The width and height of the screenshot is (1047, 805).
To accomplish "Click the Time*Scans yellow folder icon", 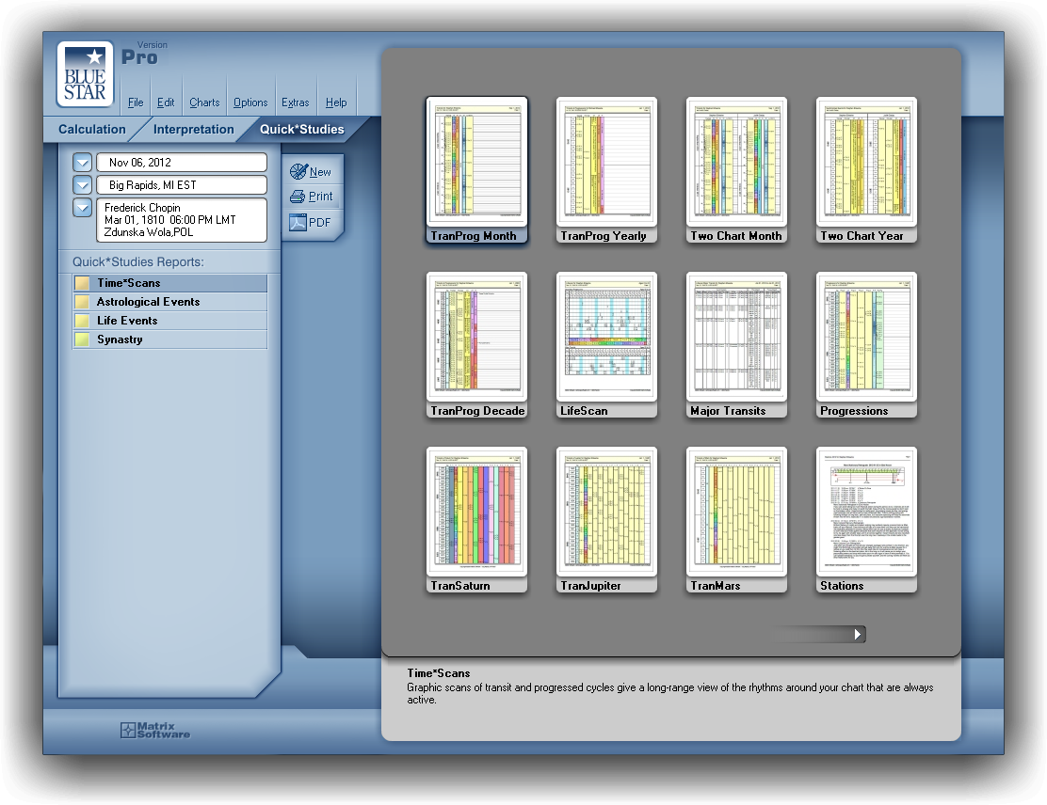I will click(x=82, y=283).
